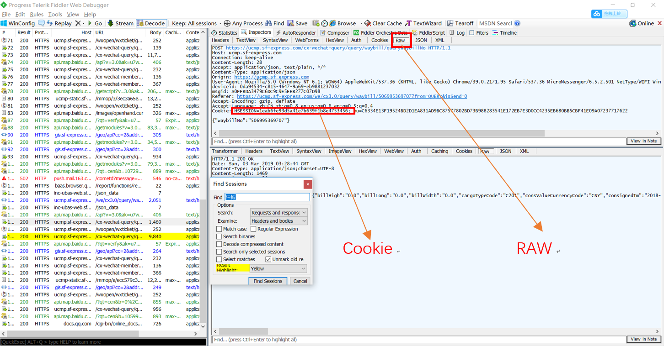
Task: Click the MSDN Search box
Action: [495, 23]
